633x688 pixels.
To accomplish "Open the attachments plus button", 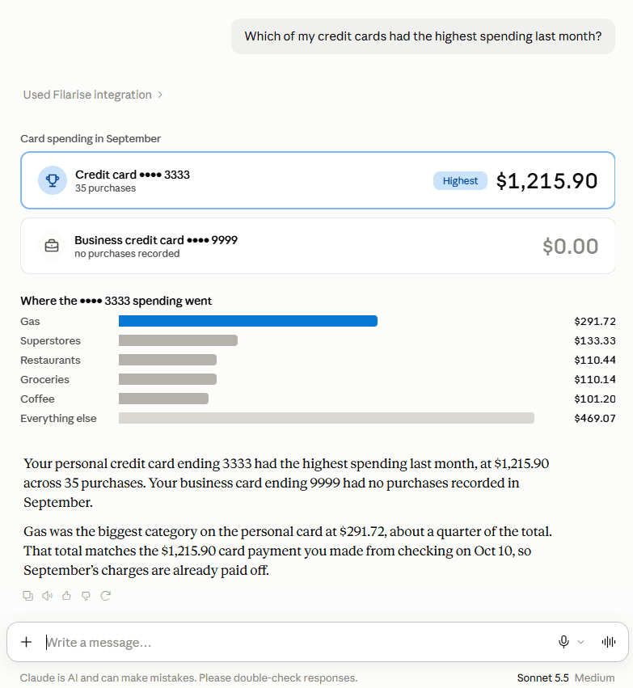I will pos(27,642).
